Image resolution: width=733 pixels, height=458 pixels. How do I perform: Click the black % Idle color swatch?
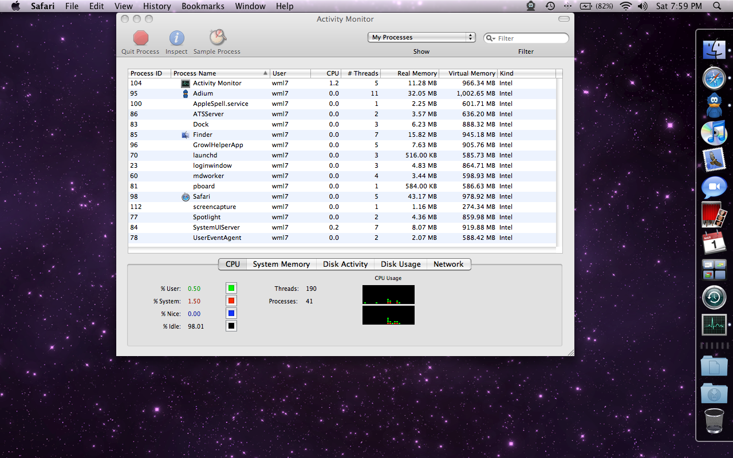[231, 326]
